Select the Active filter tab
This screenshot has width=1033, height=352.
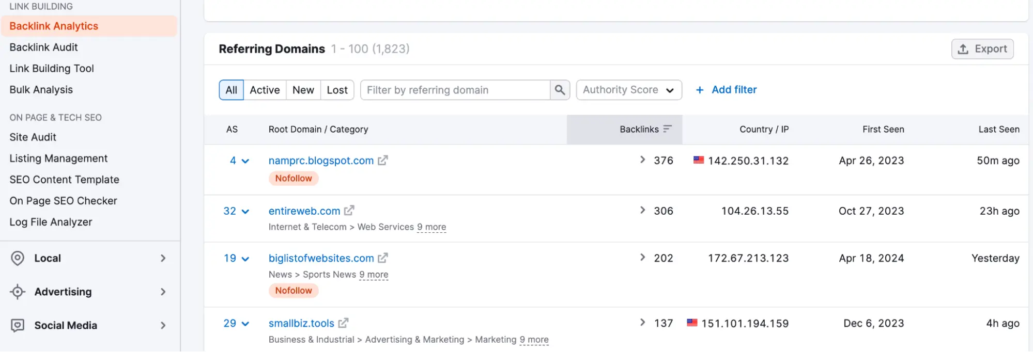point(265,90)
